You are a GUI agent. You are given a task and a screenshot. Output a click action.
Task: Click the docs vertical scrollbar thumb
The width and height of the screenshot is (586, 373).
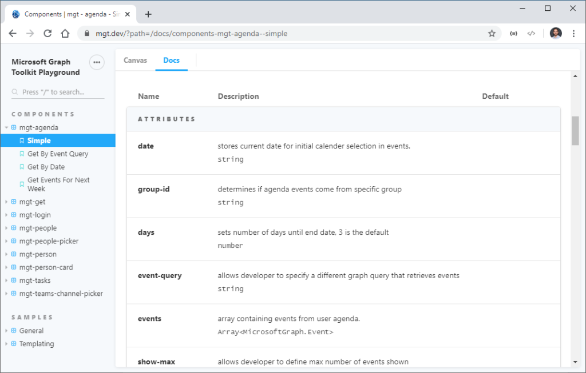(x=575, y=131)
